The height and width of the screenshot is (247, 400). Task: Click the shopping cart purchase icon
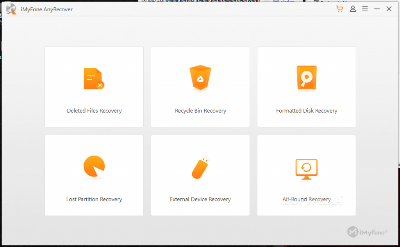tap(339, 9)
